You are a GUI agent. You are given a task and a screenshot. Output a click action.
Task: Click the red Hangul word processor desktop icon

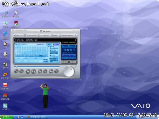pyautogui.click(x=5, y=86)
